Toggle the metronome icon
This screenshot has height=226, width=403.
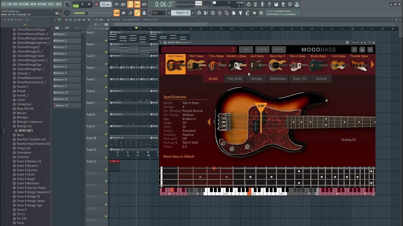click(117, 4)
